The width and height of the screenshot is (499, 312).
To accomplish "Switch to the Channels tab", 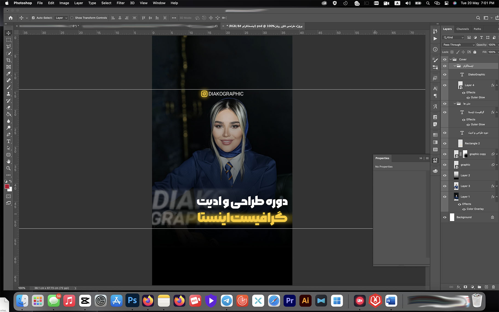I will tap(463, 29).
